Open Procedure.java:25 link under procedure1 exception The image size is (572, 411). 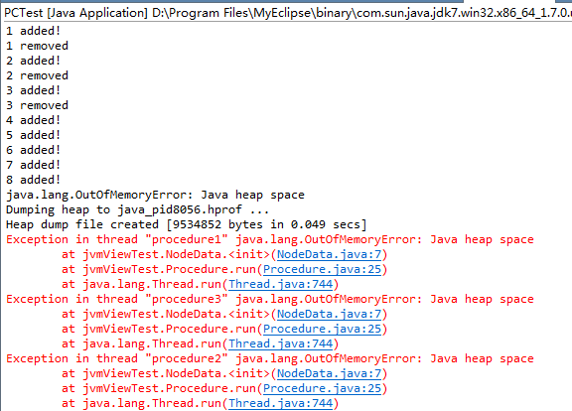[x=323, y=269]
